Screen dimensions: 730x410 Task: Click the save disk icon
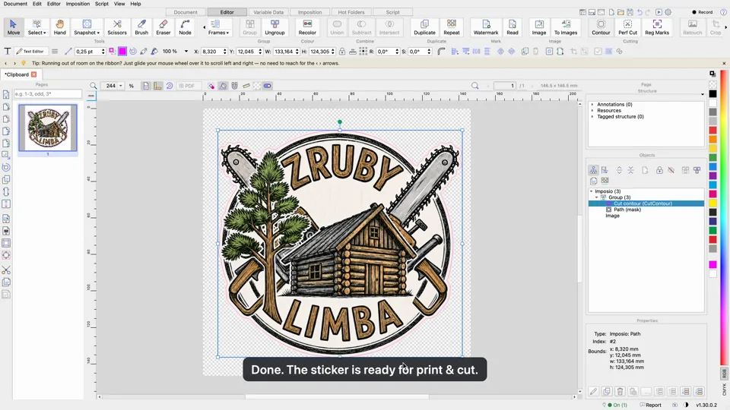point(630,12)
